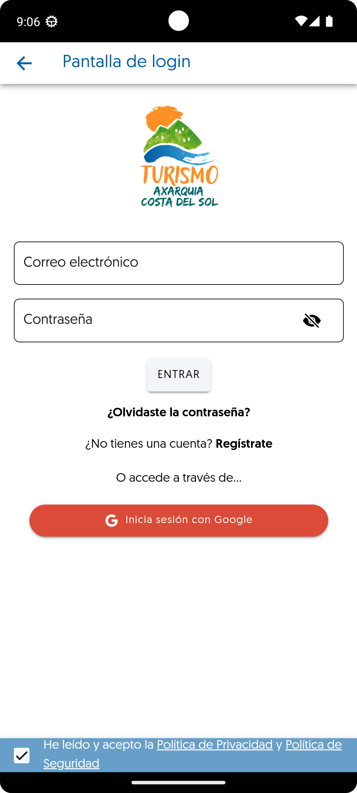The height and width of the screenshot is (793, 357).
Task: Open the Política de Privacidad link
Action: click(x=215, y=745)
